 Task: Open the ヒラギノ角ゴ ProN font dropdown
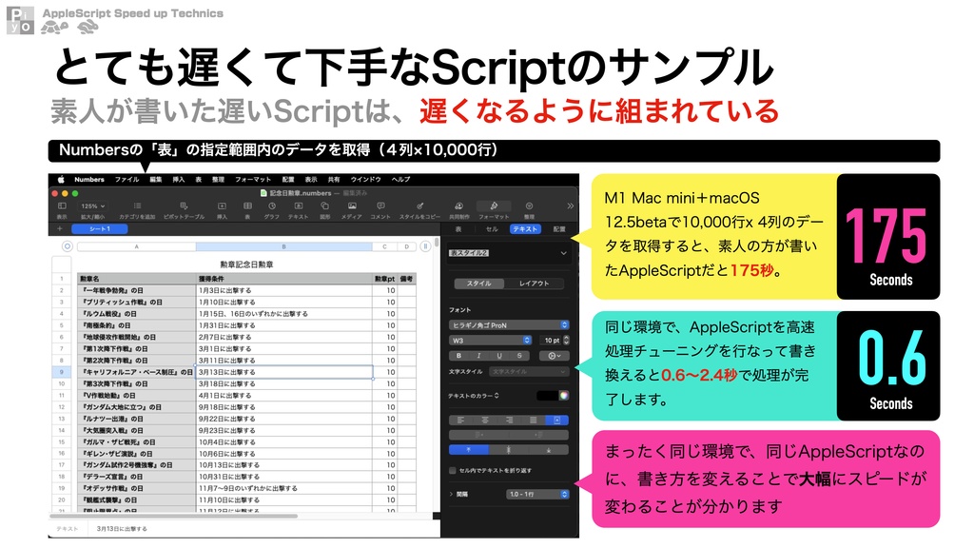click(x=509, y=323)
